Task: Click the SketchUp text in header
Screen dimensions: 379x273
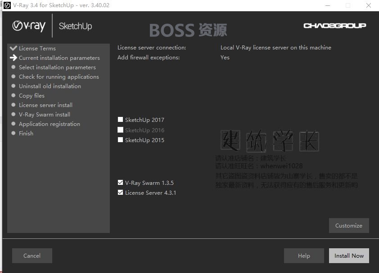Action: [x=76, y=26]
